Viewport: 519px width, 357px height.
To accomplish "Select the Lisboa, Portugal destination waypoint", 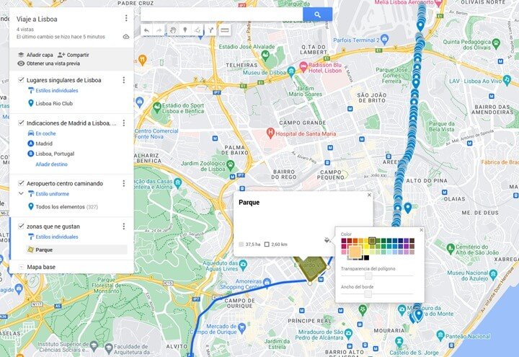I will pos(55,154).
